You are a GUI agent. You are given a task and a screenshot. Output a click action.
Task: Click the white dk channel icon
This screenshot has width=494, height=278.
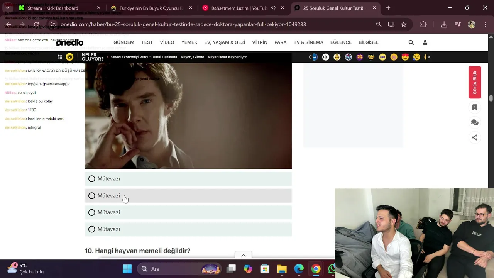[326, 57]
